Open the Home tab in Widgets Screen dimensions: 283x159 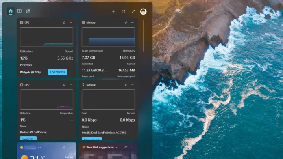(x=11, y=11)
